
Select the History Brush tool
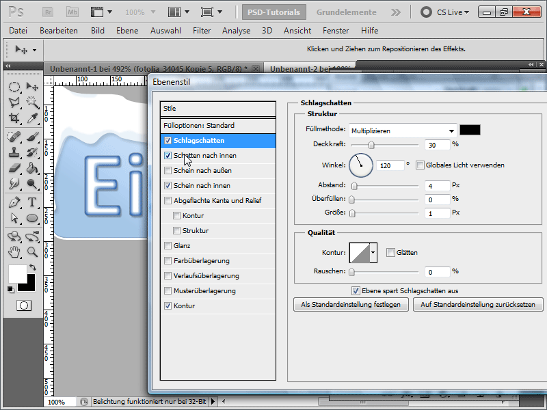click(x=32, y=152)
